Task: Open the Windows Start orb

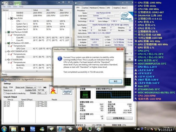Action: pos(4,129)
